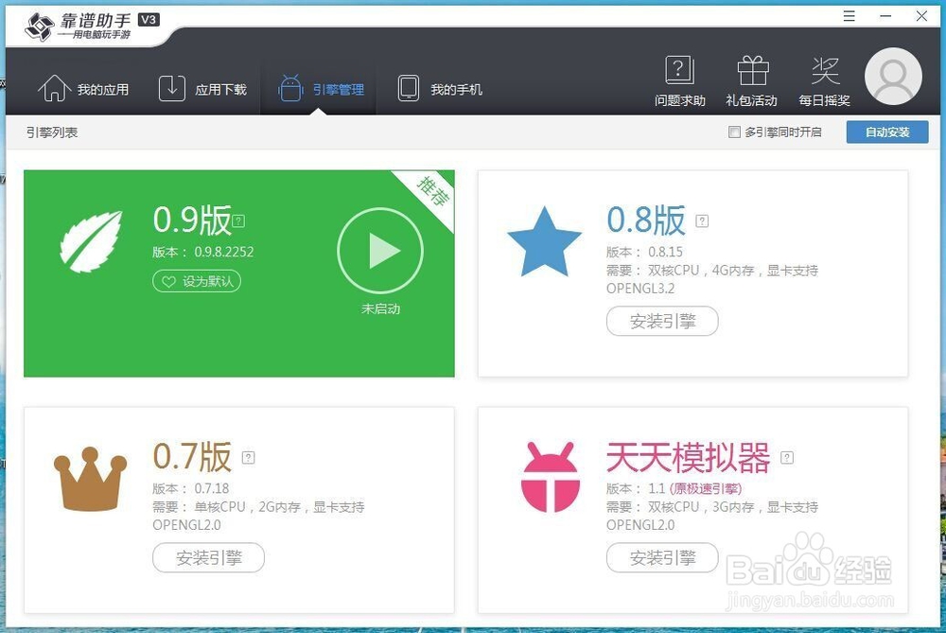
Task: Click the help icon next to 0.7版
Action: pos(249,458)
